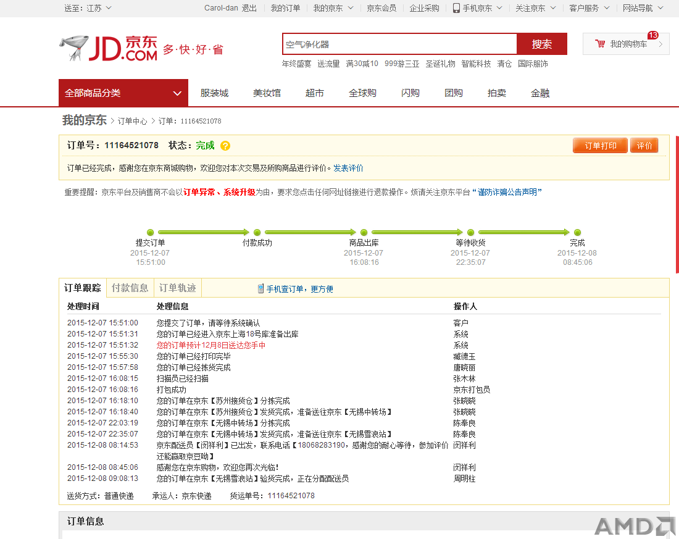This screenshot has height=539, width=679.
Task: Click the phone icon next to 手机京东
Action: click(456, 8)
